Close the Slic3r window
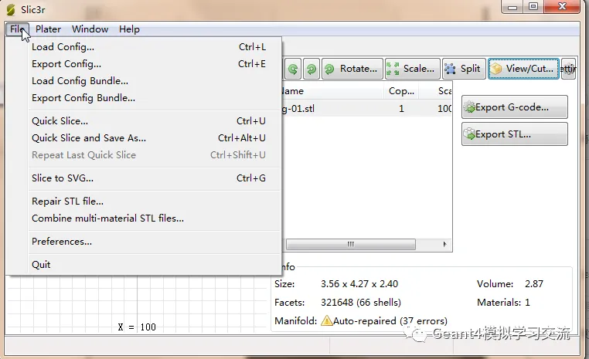589x359 pixels. (x=562, y=7)
